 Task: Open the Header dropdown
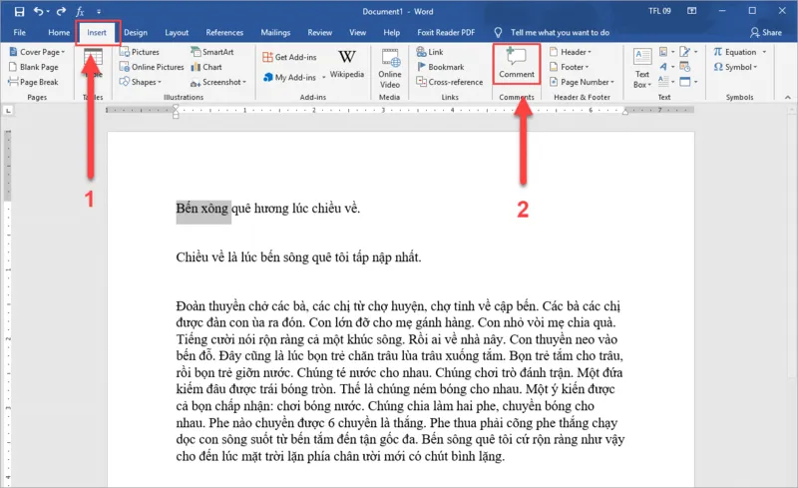(x=570, y=52)
